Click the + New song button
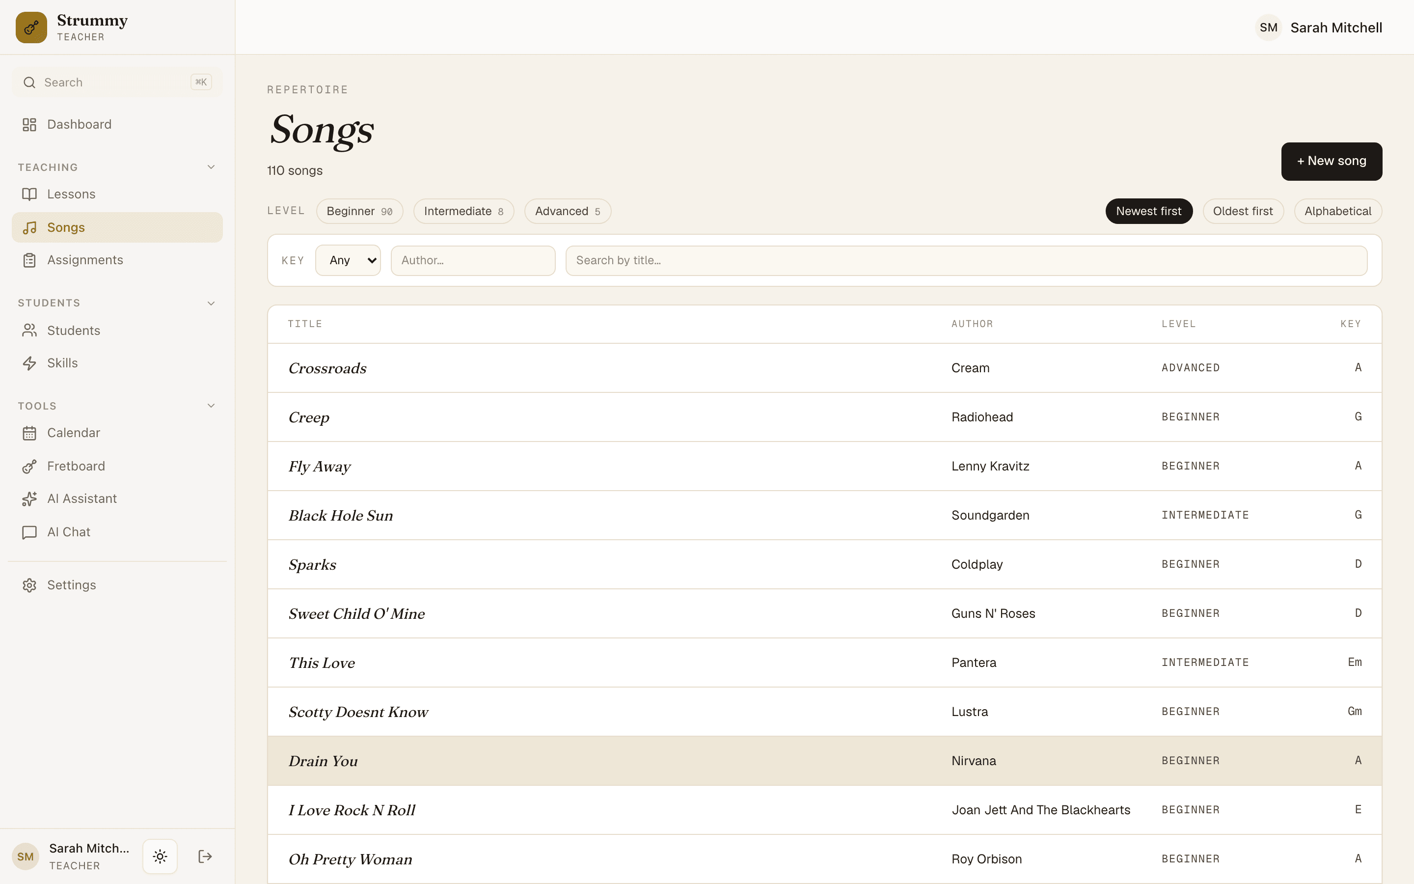This screenshot has width=1414, height=884. coord(1332,162)
